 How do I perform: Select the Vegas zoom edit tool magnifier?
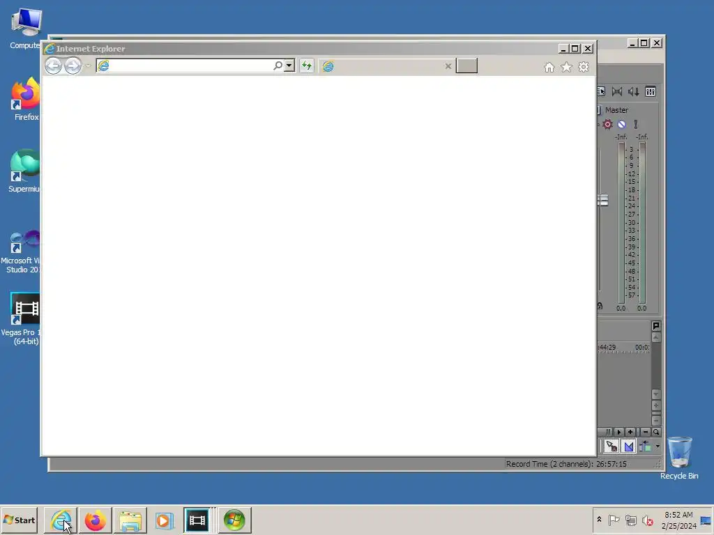(656, 432)
